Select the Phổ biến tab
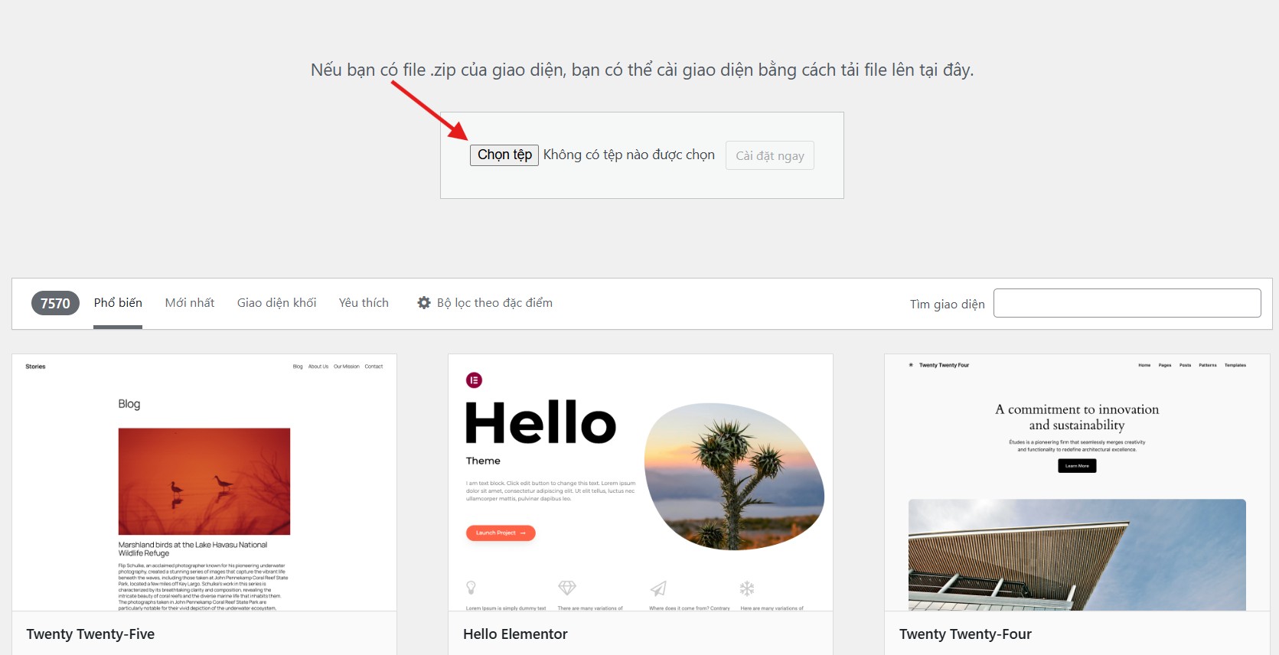Viewport: 1279px width, 655px height. pos(118,303)
